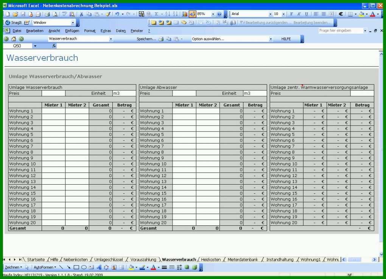Click the Speichern... button

(x=146, y=39)
